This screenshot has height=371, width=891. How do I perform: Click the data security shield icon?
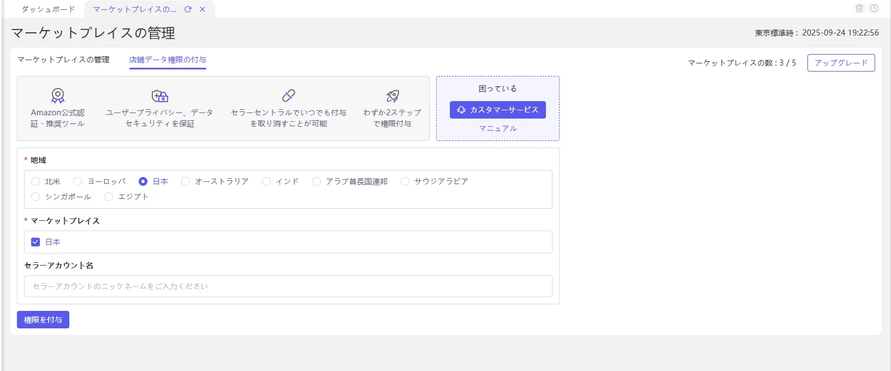(160, 96)
